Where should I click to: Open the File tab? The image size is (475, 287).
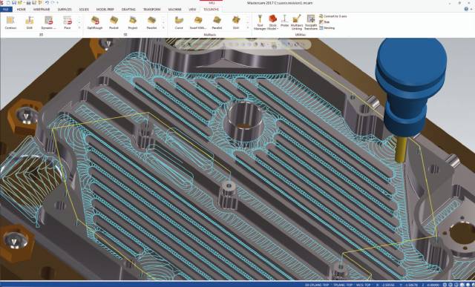(6, 10)
